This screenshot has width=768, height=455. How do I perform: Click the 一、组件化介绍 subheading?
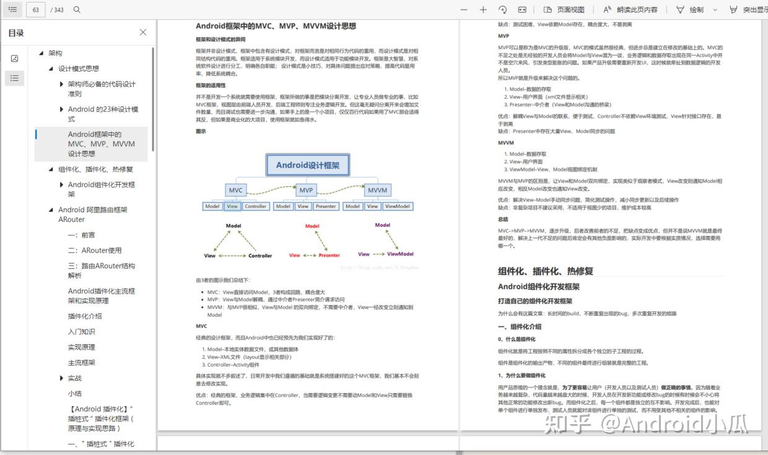coord(520,326)
